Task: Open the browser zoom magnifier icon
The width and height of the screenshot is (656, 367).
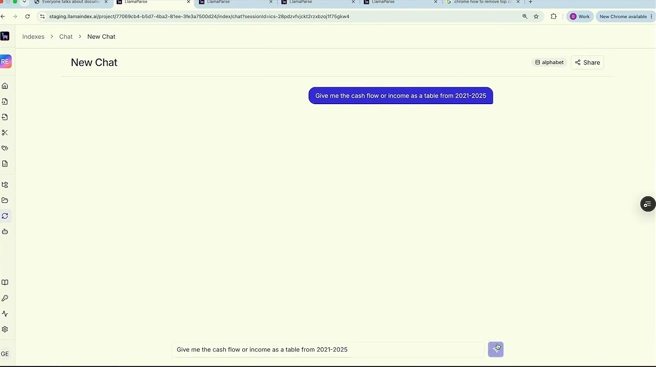Action: pyautogui.click(x=525, y=16)
